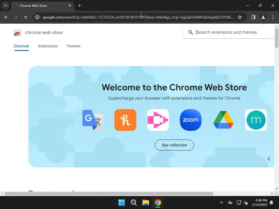Click the muted volume tray icon
Screen dimensions: 279x209
pos(246,202)
